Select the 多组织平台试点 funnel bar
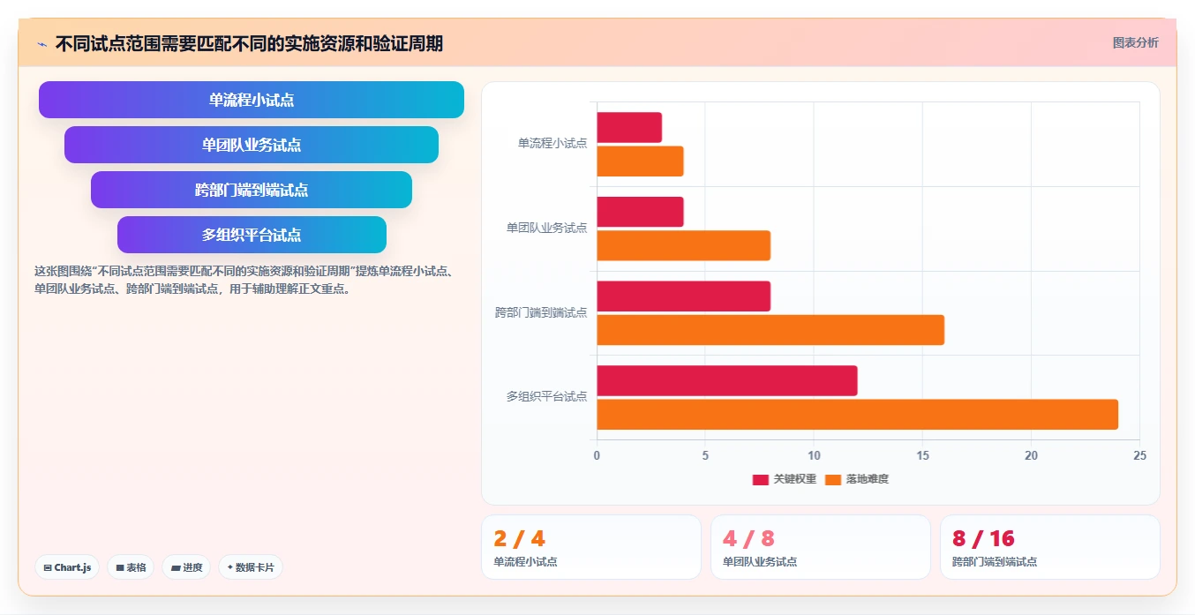Image resolution: width=1195 pixels, height=615 pixels. click(252, 235)
